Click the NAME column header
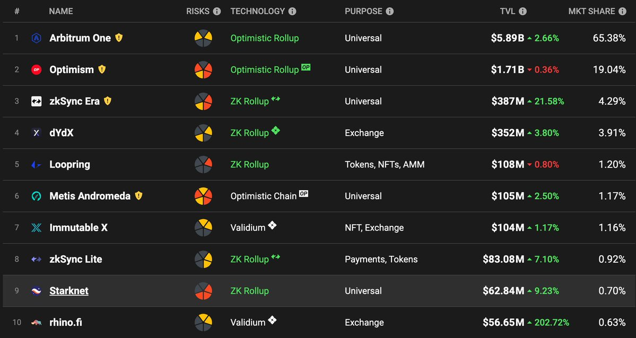This screenshot has width=636, height=338. (61, 11)
